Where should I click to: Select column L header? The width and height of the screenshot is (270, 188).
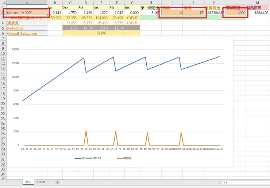point(235,3)
